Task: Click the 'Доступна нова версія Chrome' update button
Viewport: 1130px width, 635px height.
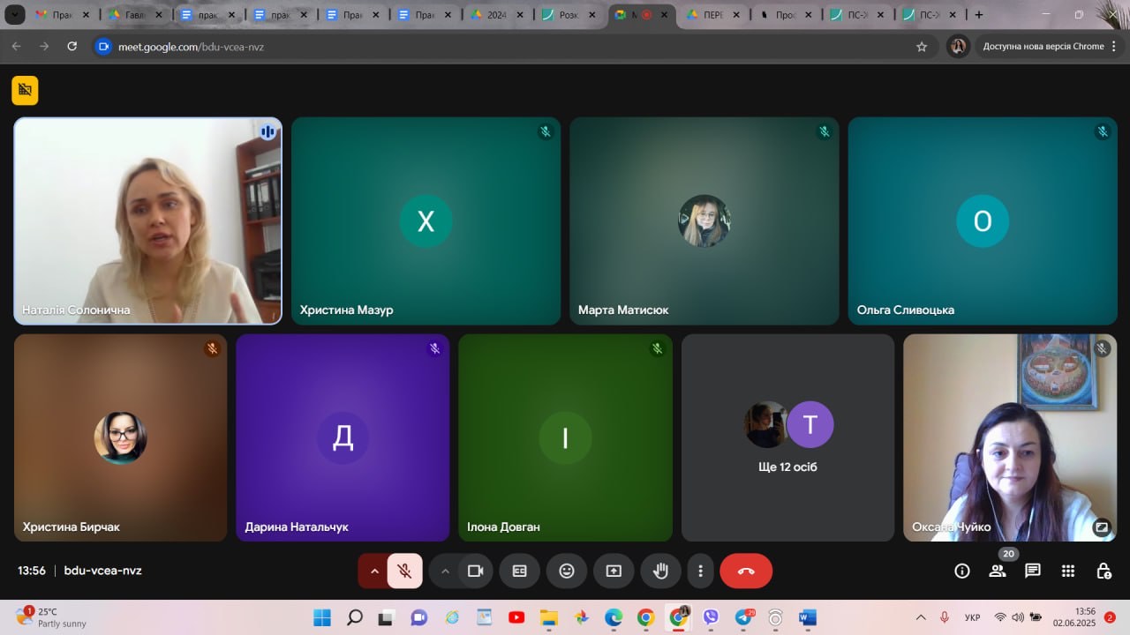Action: tap(1043, 47)
